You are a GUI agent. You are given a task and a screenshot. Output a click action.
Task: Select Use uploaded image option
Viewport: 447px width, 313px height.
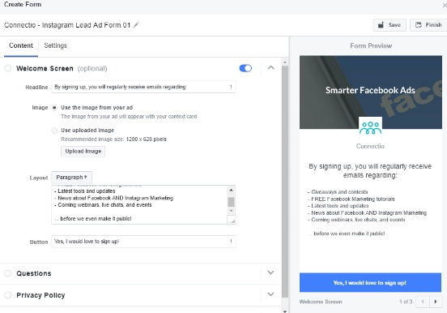[54, 131]
